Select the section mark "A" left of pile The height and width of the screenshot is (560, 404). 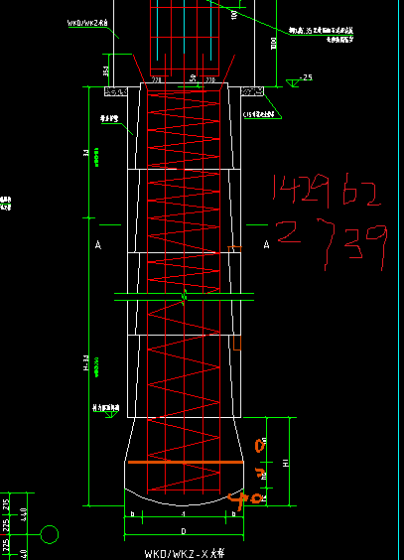click(x=98, y=244)
